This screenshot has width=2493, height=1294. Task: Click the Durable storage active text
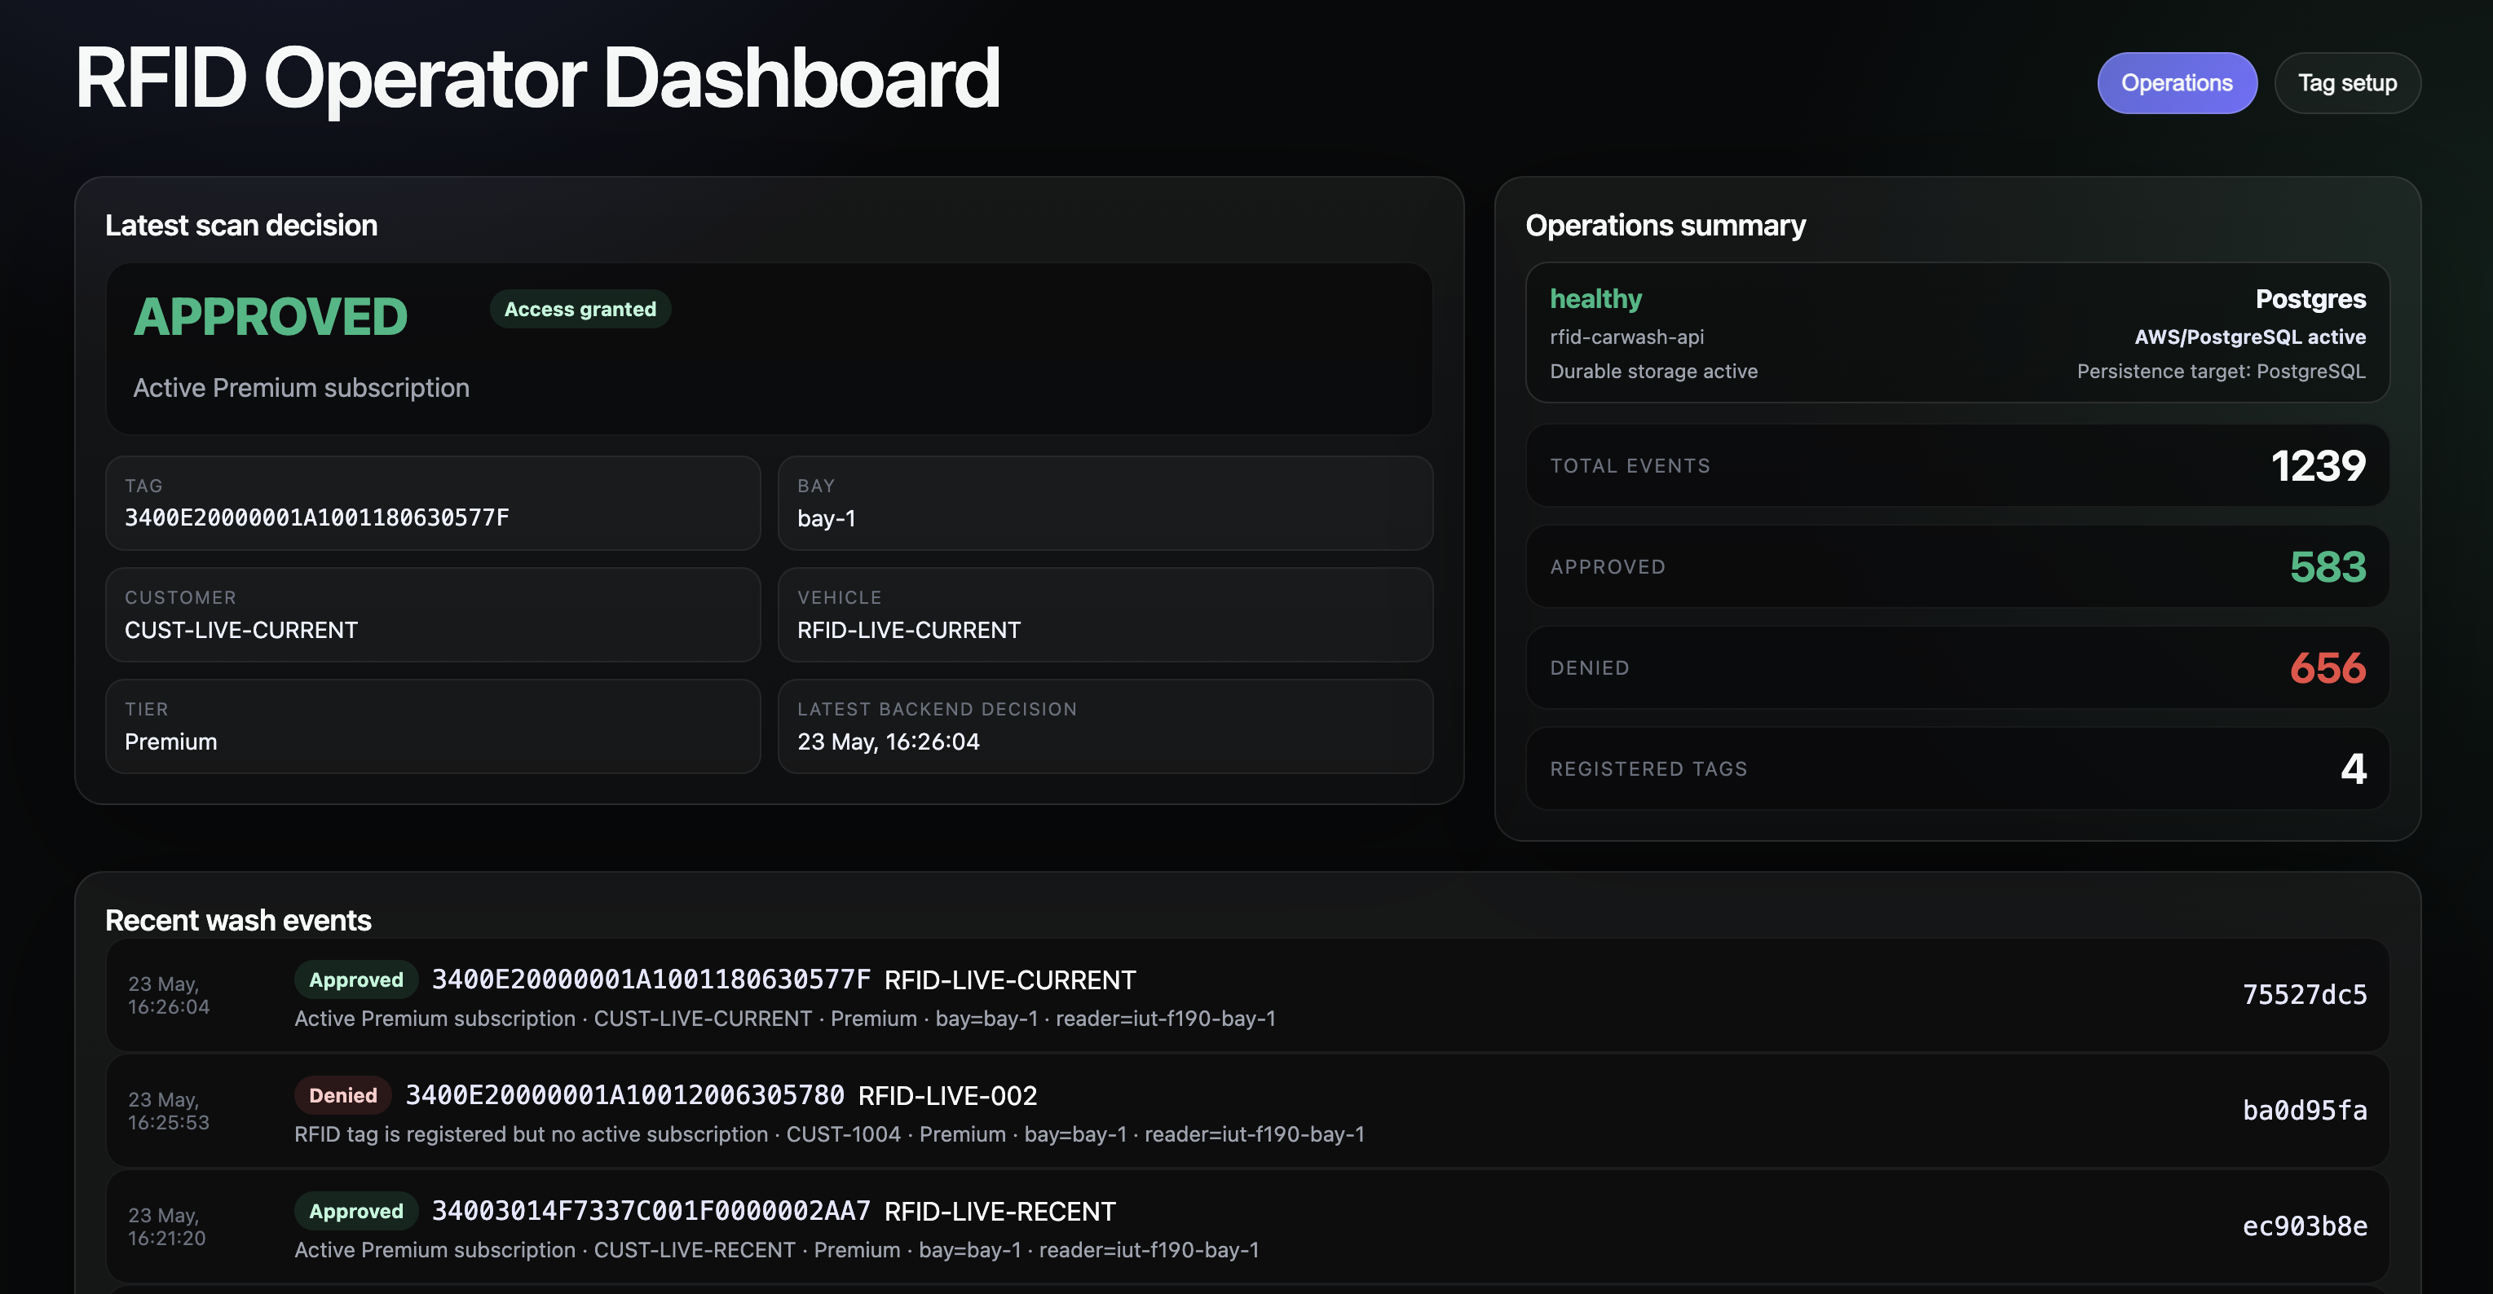coord(1654,372)
